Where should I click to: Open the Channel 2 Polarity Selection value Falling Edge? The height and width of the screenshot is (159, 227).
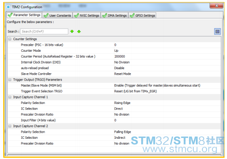coord(123,132)
